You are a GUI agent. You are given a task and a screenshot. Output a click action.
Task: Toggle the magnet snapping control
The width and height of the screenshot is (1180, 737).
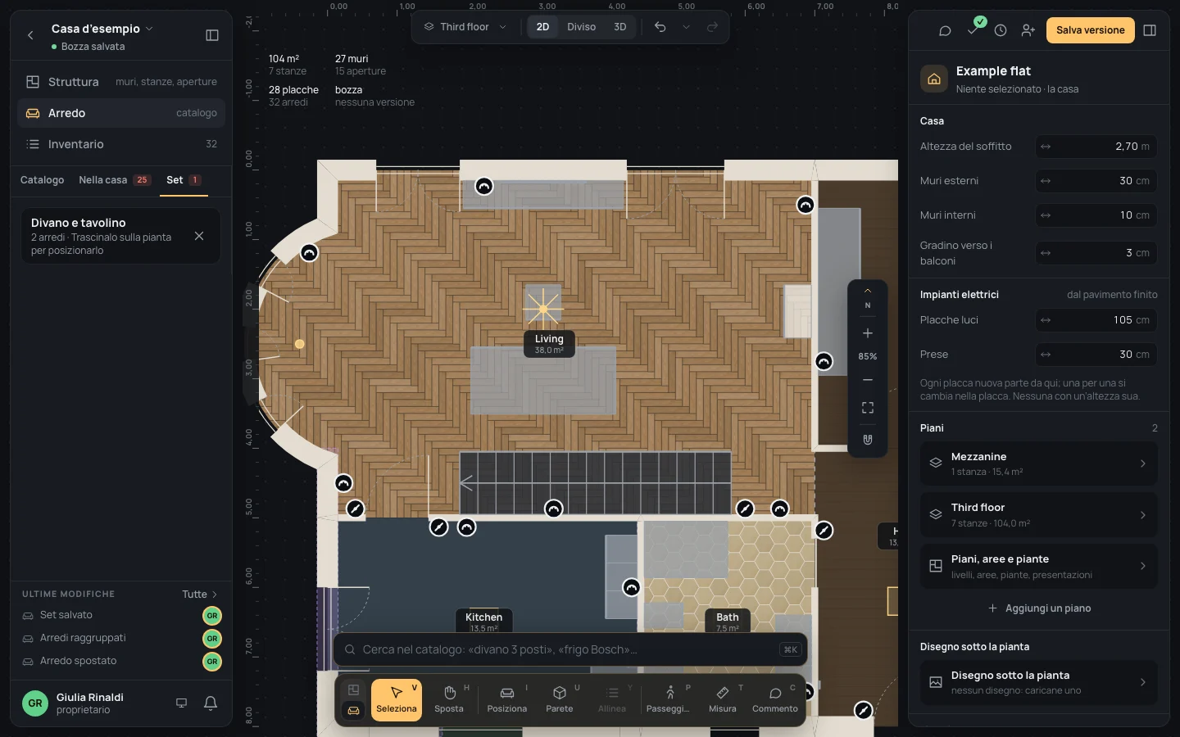[x=868, y=440]
